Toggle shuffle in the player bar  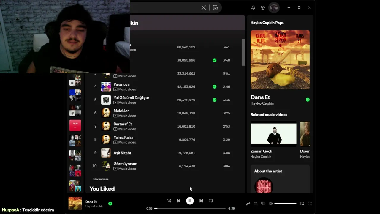click(169, 201)
